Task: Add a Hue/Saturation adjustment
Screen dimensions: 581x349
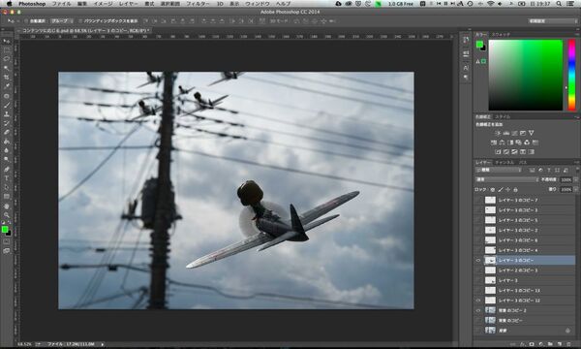Action: (x=494, y=143)
